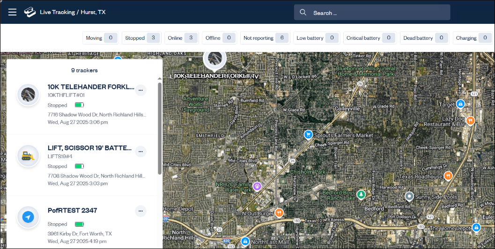
Task: Filter by Offline trackers
Action: (x=220, y=38)
